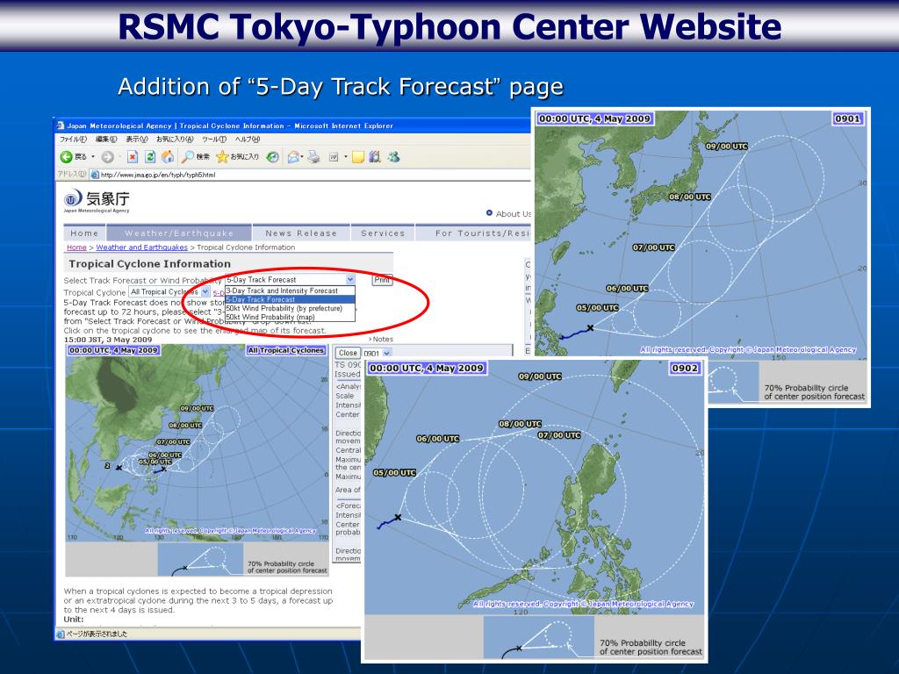
Task: Click the Messenger people toolbar icon
Action: pos(393,156)
